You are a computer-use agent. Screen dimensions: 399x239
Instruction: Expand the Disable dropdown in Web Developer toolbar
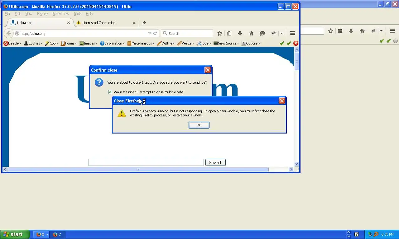(12, 43)
